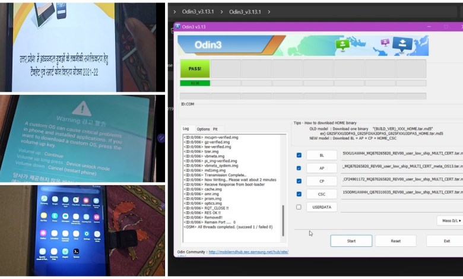Click the green download icon on Odin3 banner
This screenshot has width=463, height=279.
(x=343, y=45)
